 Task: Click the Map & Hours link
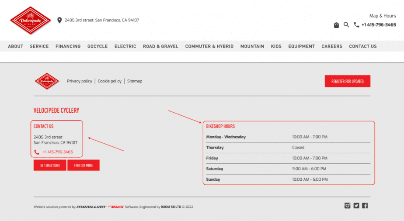pos(382,16)
